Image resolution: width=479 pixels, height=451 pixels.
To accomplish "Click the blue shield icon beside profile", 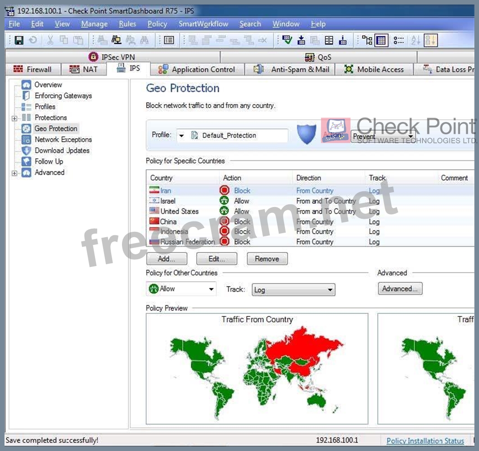I will pyautogui.click(x=307, y=134).
